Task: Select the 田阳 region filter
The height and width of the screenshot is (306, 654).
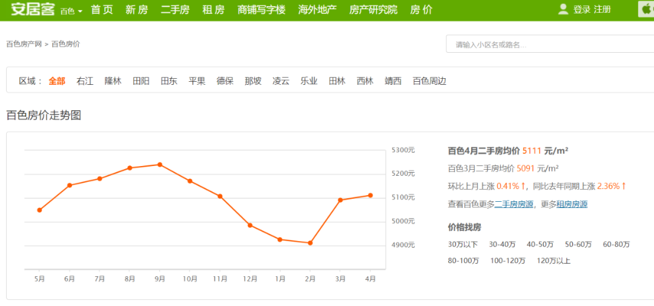Action: tap(141, 81)
